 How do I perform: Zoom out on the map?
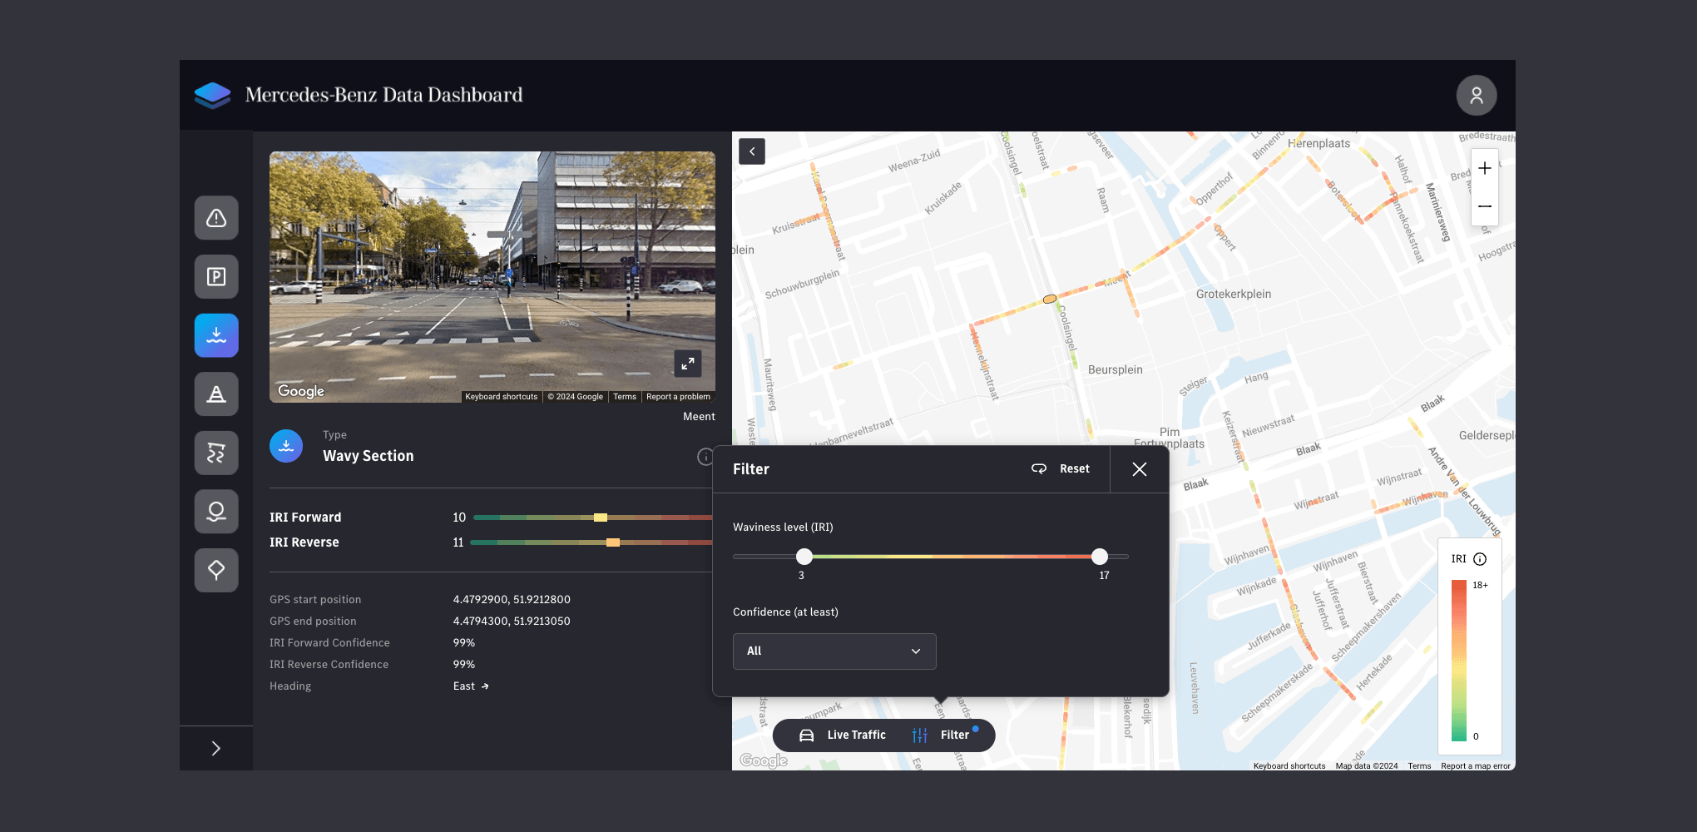[x=1485, y=206]
